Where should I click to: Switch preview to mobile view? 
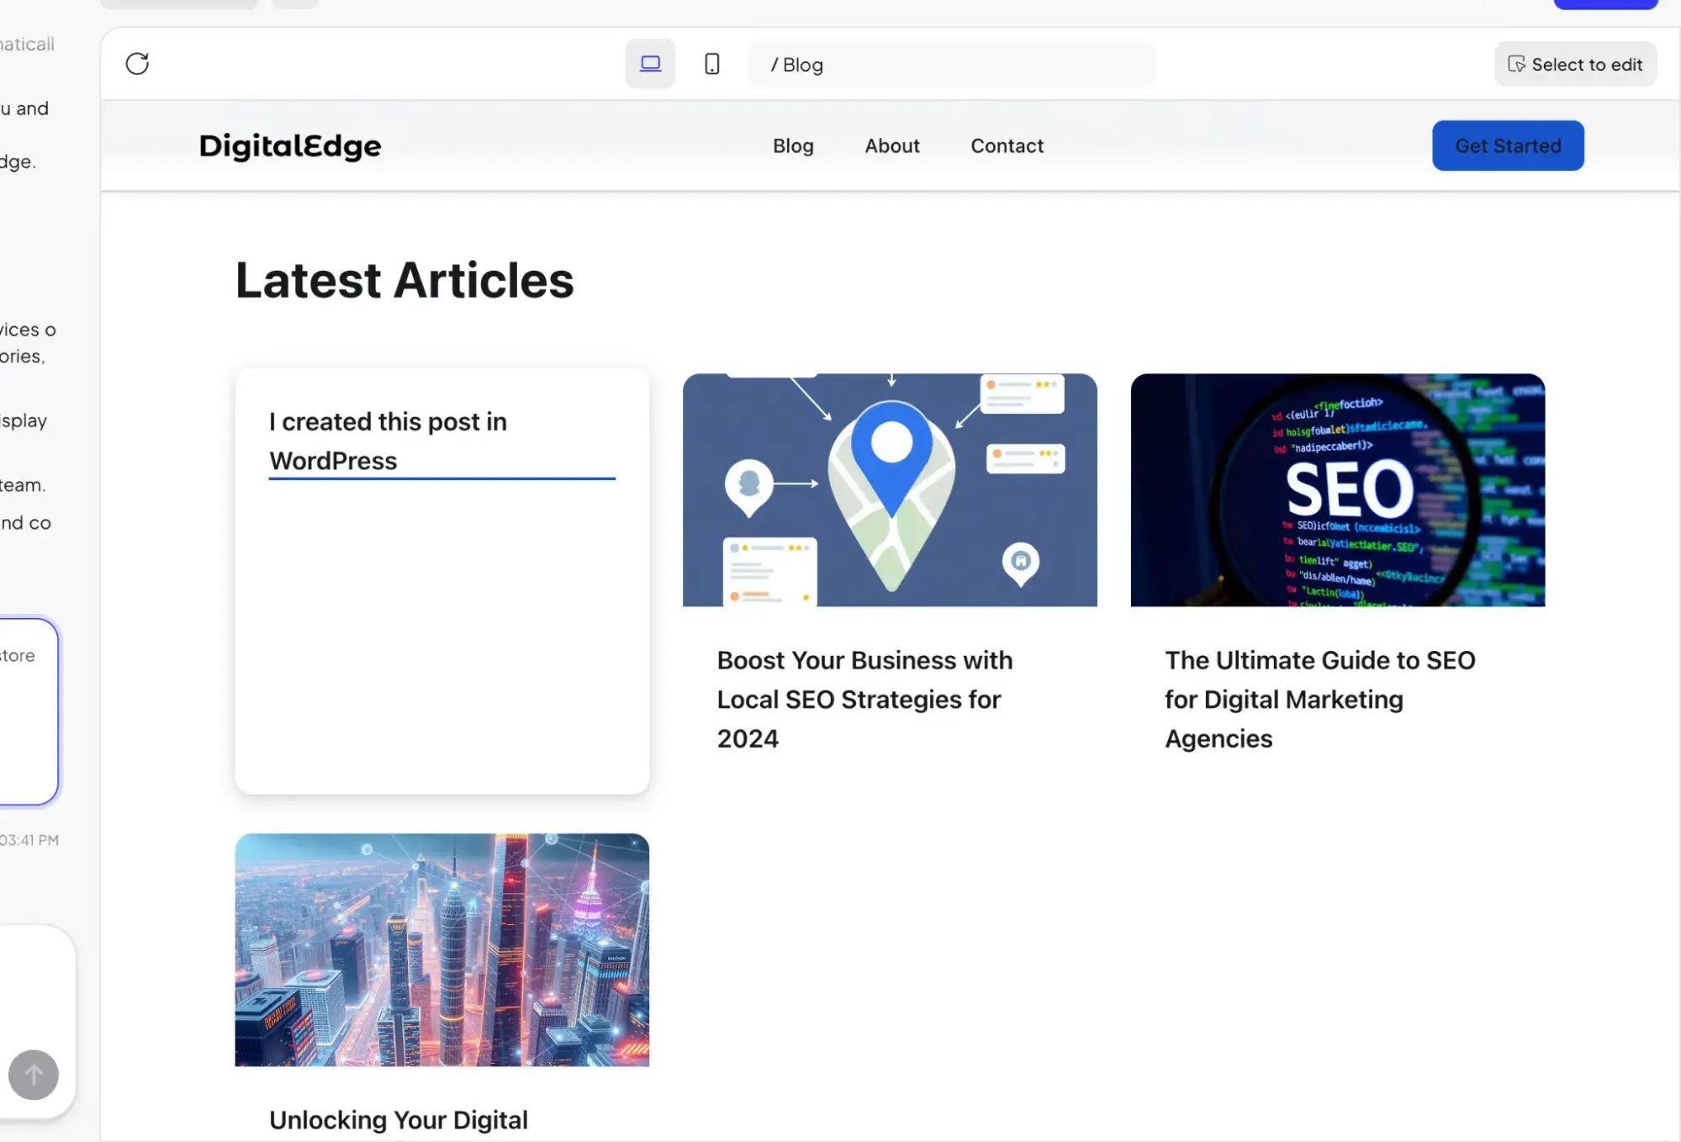click(x=711, y=63)
